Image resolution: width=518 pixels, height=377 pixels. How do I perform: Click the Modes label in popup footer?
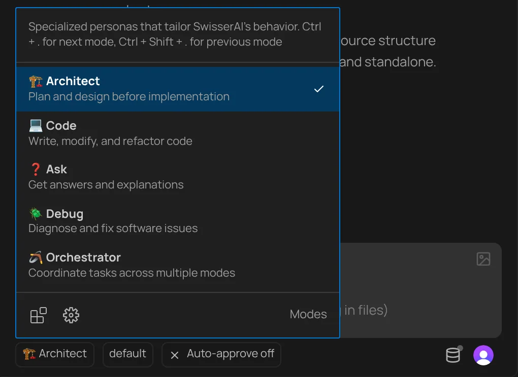[308, 314]
